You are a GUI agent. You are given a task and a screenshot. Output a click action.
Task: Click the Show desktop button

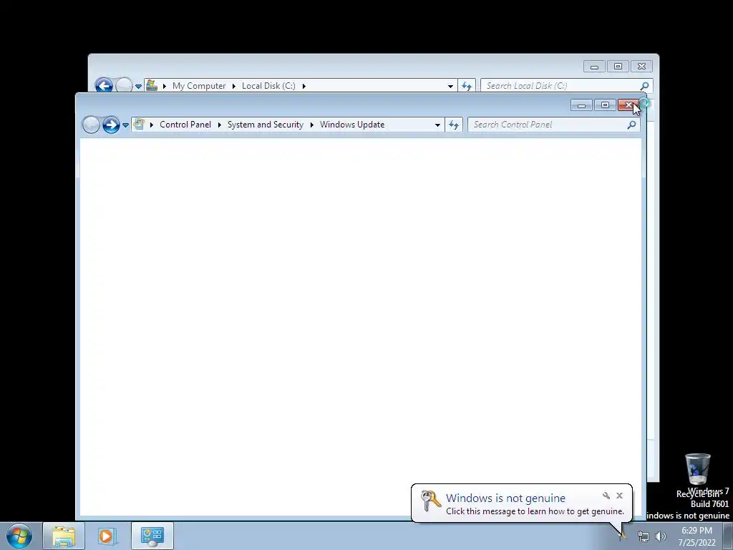pos(728,536)
